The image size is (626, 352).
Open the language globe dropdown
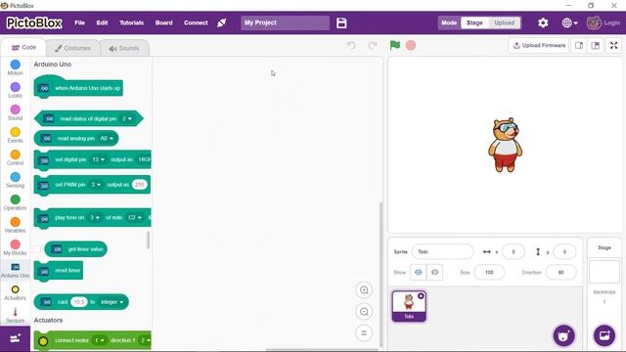(x=569, y=22)
